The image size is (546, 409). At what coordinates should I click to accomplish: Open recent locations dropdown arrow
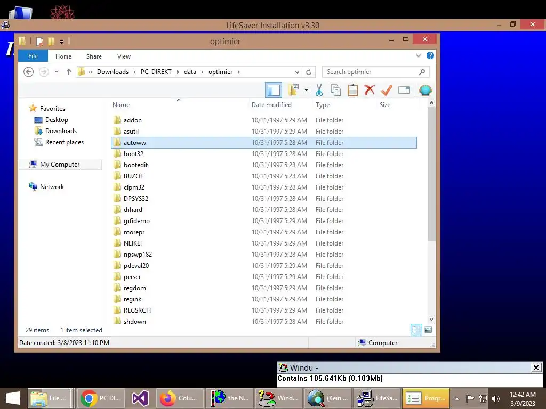point(57,72)
